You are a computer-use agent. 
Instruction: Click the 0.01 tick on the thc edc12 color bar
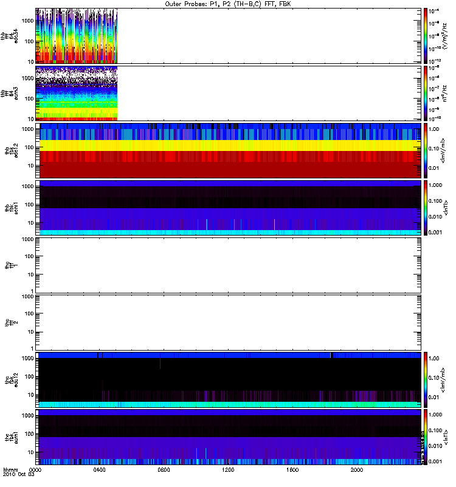click(434, 398)
